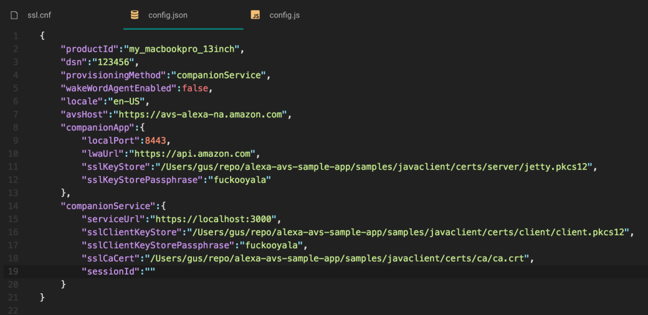
Task: Click the closing brace on line 21
Action: (x=42, y=297)
